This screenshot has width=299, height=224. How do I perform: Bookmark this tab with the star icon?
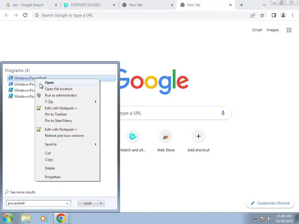click(x=262, y=15)
